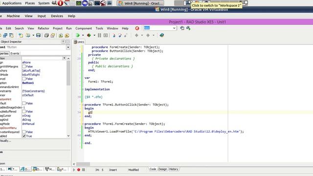The height and width of the screenshot is (176, 313).
Task: Click the Program Reset stop icon
Action: [x=106, y=35]
